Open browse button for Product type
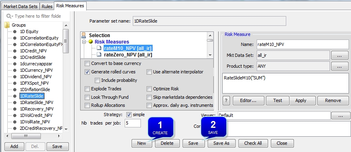This screenshot has width=351, height=152. coord(339,66)
